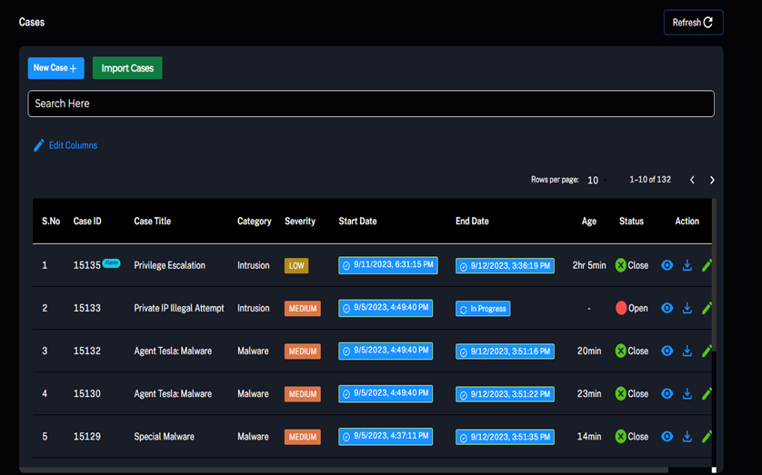
Task: Click the Severity column header
Action: point(300,222)
